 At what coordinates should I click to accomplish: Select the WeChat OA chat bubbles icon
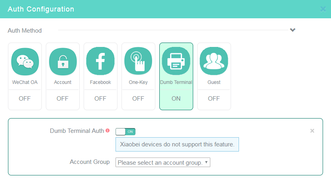click(25, 62)
